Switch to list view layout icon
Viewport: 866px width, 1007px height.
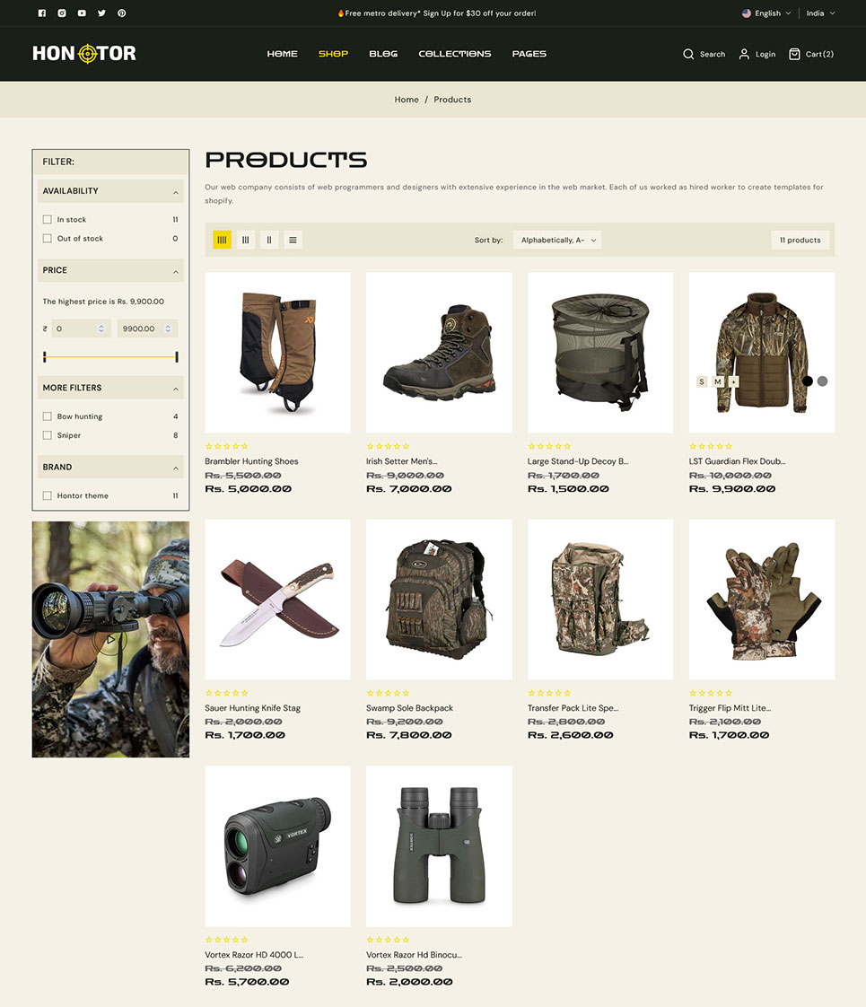(293, 240)
